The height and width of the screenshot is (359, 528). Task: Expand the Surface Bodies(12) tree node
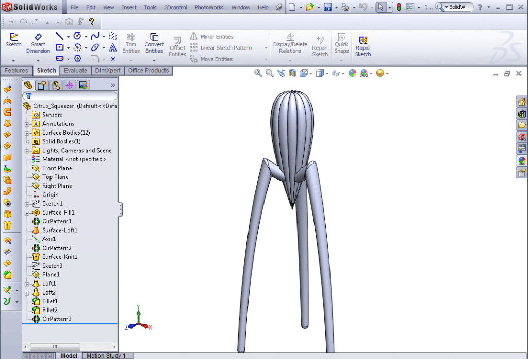click(x=28, y=133)
